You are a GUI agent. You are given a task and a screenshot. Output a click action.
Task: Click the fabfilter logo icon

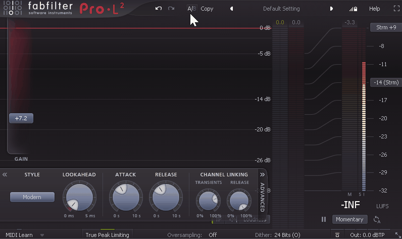click(x=12, y=8)
